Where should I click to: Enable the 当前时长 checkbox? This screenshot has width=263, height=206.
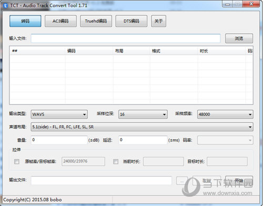[116, 161]
